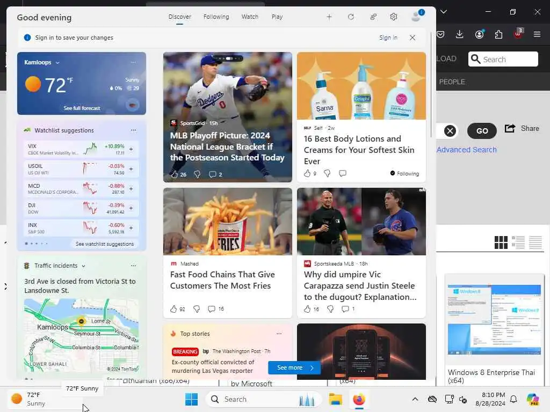
Task: Expand the browser tabs list chevron
Action: pyautogui.click(x=443, y=12)
